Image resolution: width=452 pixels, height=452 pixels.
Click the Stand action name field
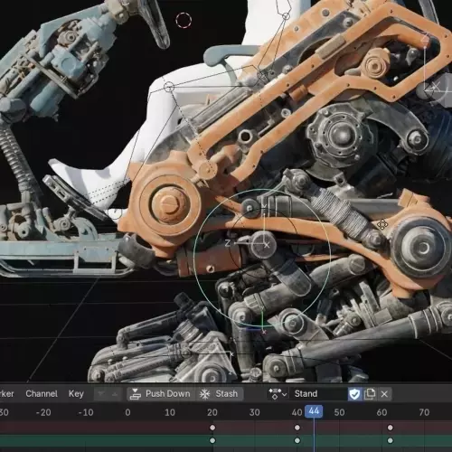[318, 394]
